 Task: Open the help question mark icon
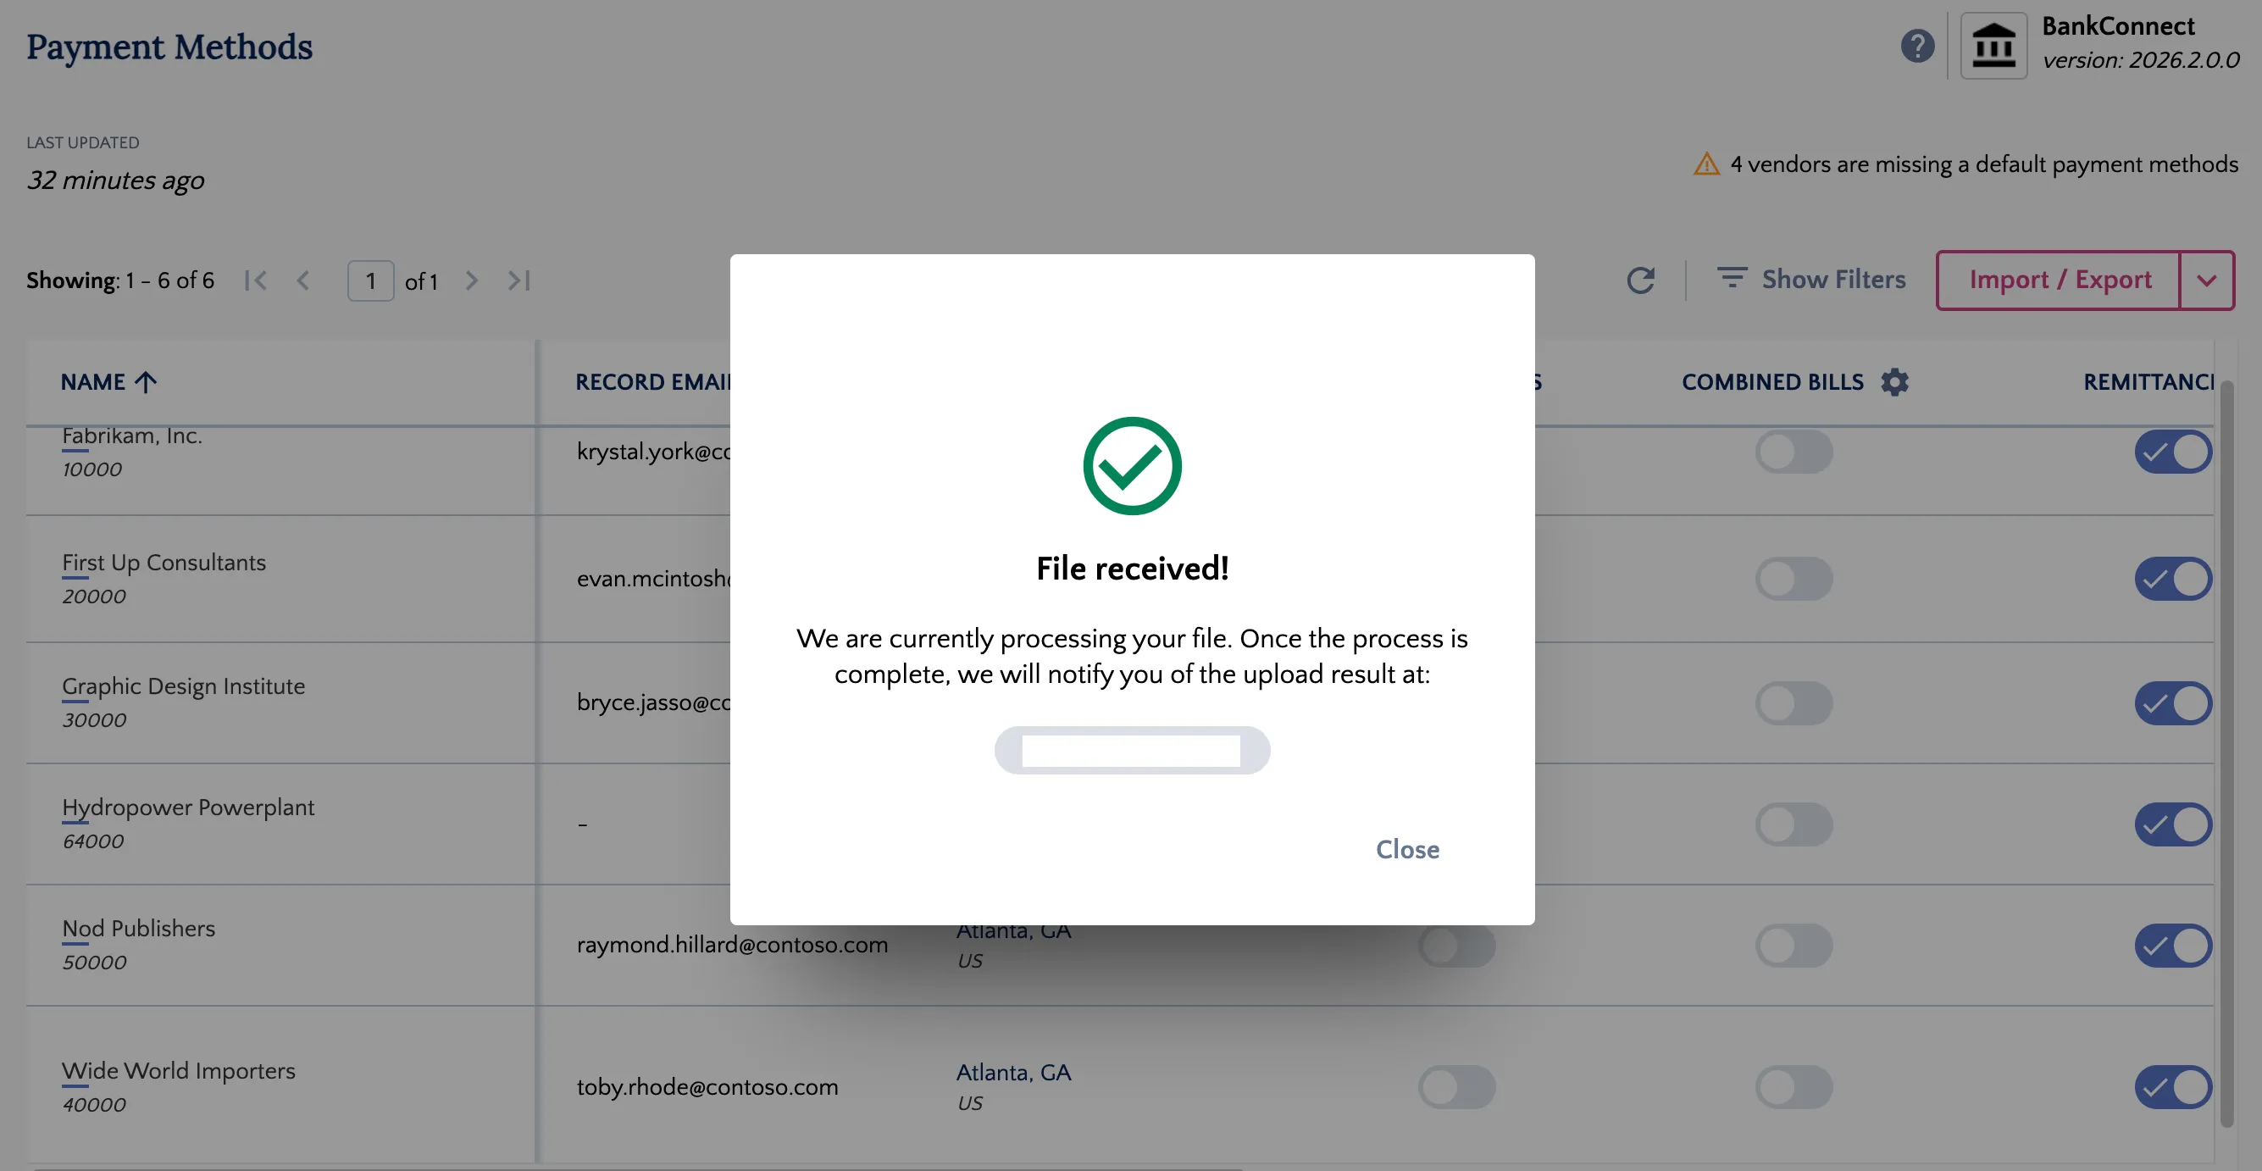tap(1917, 46)
